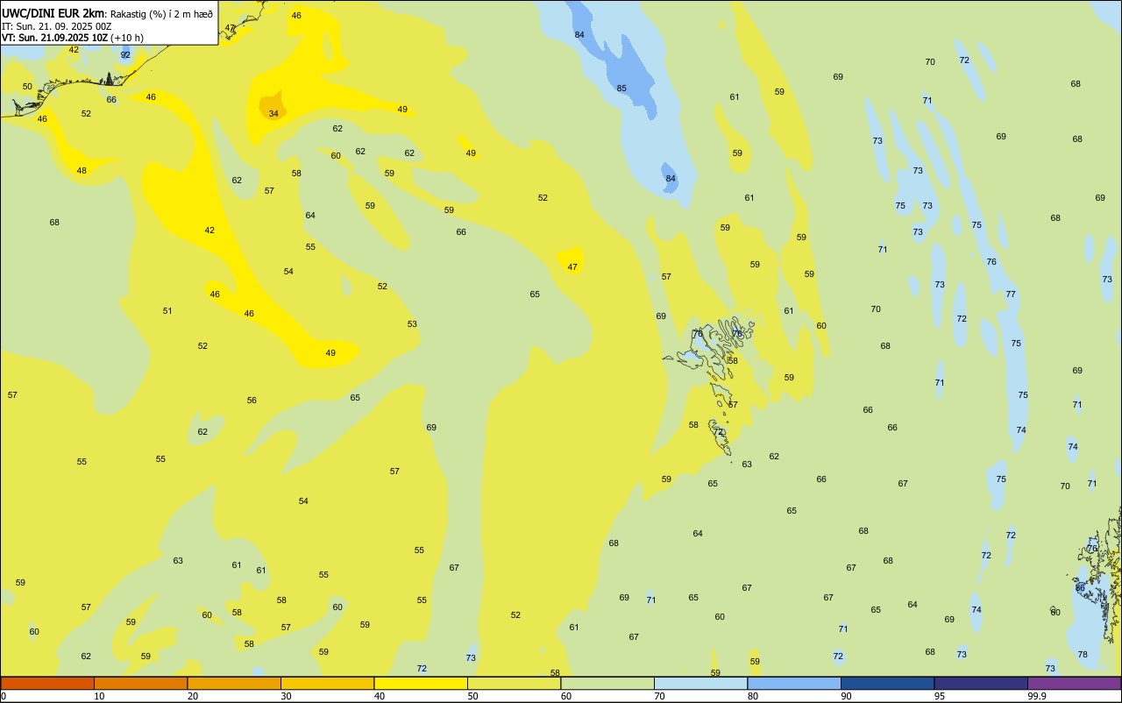The height and width of the screenshot is (703, 1122).
Task: Click the 30–40 amber legend swatch
Action: 327,683
